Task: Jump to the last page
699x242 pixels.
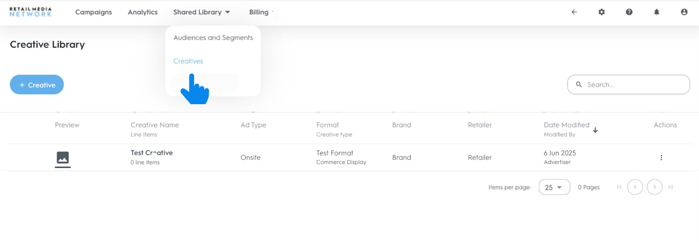Action: (671, 187)
